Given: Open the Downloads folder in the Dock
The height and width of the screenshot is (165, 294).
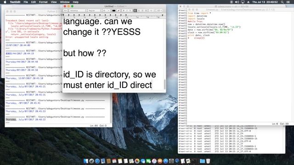Looking at the screenshot, I should [202, 161].
